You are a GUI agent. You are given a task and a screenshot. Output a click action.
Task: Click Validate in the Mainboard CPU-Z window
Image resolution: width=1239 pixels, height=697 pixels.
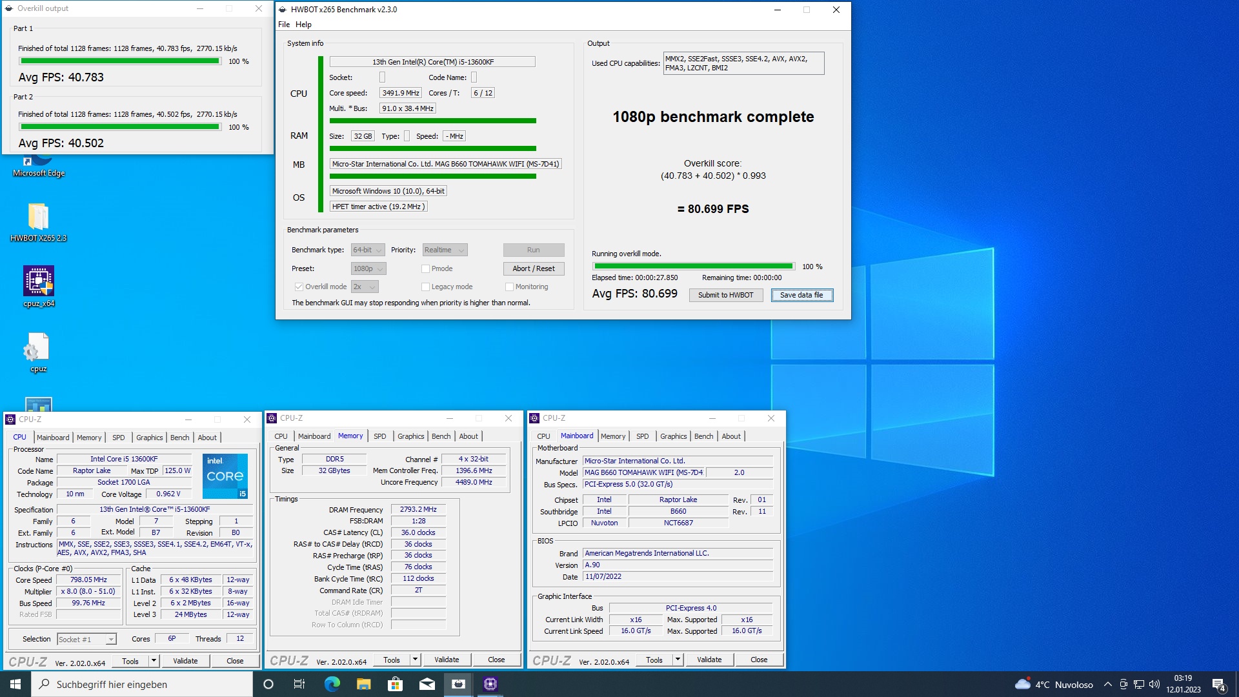[709, 660]
